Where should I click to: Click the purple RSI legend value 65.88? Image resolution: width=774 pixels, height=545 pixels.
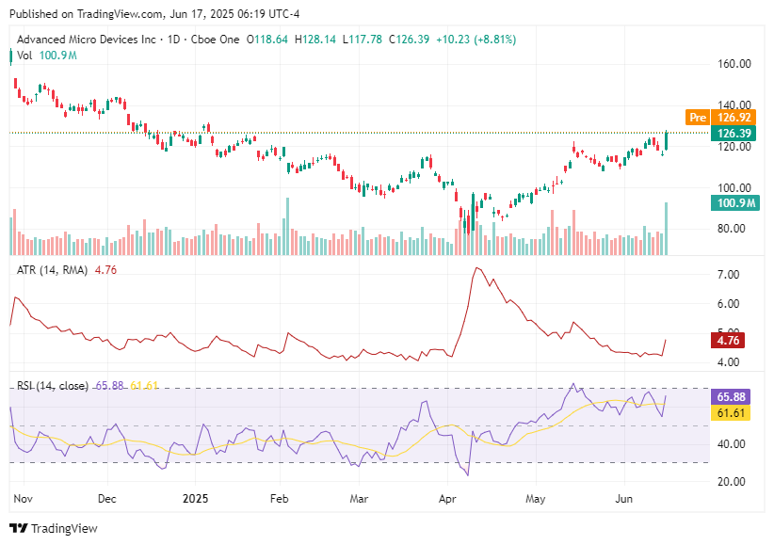coord(109,386)
